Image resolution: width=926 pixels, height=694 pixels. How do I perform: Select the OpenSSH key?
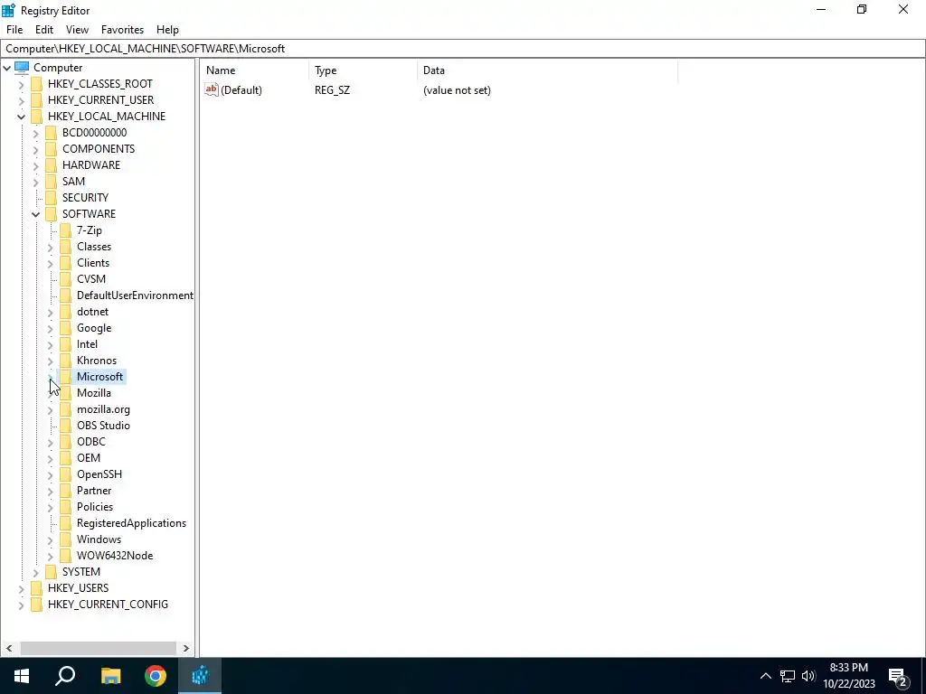coord(99,474)
